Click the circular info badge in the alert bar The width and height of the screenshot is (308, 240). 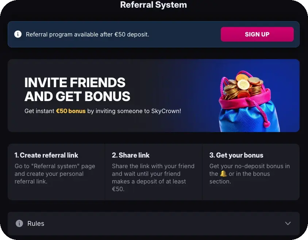click(18, 34)
